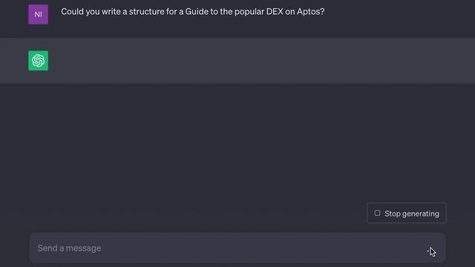The width and height of the screenshot is (475, 267).
Task: Click the word 'structure' in the prompt
Action: [147, 12]
